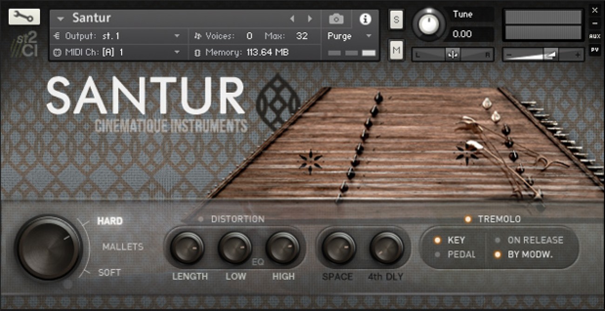Image resolution: width=605 pixels, height=311 pixels.
Task: Click the Max voices value 32
Action: click(302, 36)
